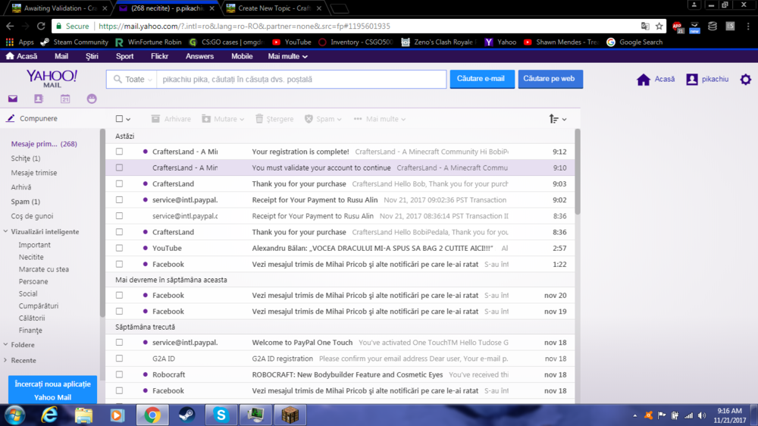Open the Contacts icon below logo
This screenshot has height=426, width=758.
tap(39, 99)
